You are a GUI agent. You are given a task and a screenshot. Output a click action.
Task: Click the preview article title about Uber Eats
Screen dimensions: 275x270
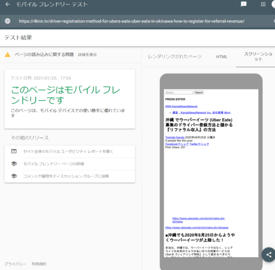point(199,125)
